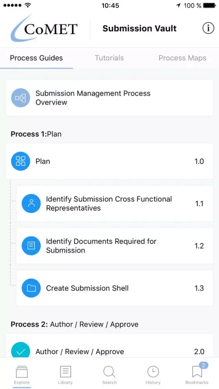Tap the info icon beside Submission Vault

(x=208, y=28)
